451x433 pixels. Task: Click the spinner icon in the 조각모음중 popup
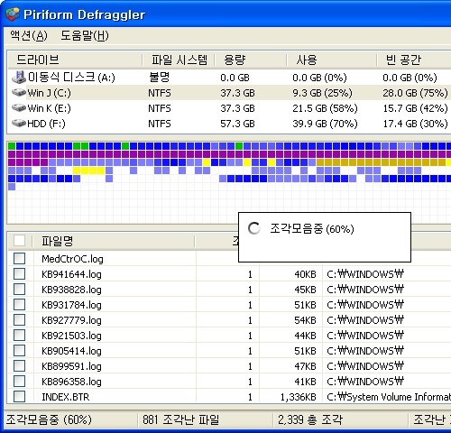[254, 228]
